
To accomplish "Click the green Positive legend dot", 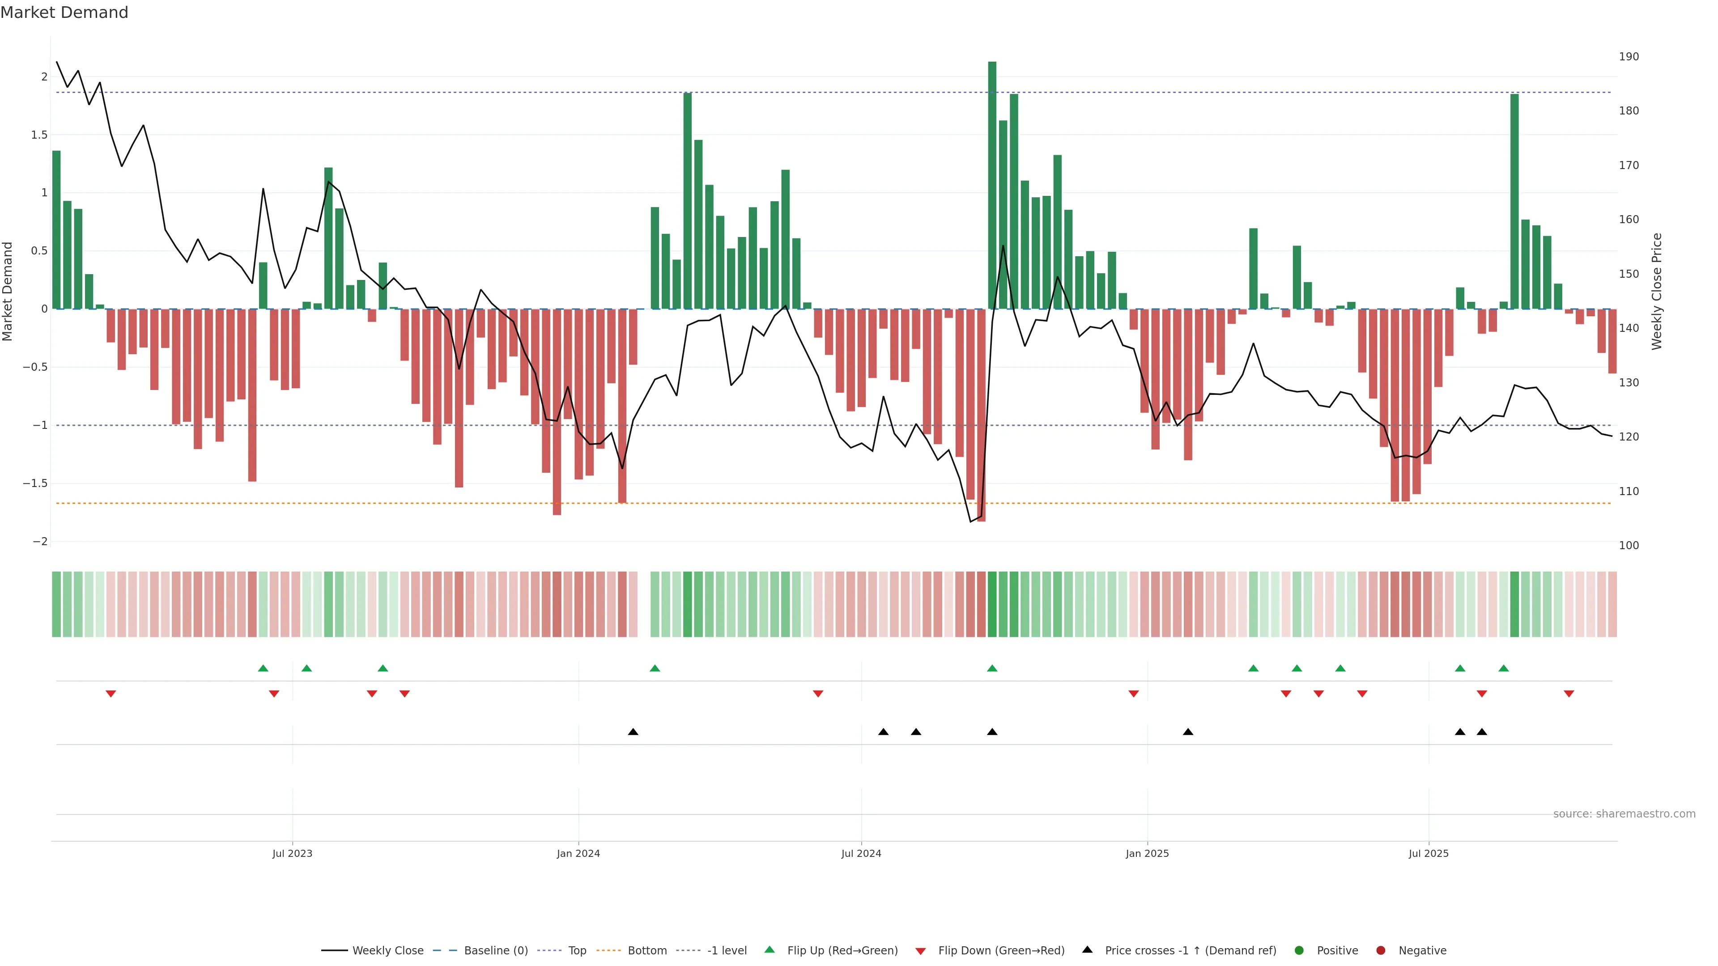I will (1298, 951).
